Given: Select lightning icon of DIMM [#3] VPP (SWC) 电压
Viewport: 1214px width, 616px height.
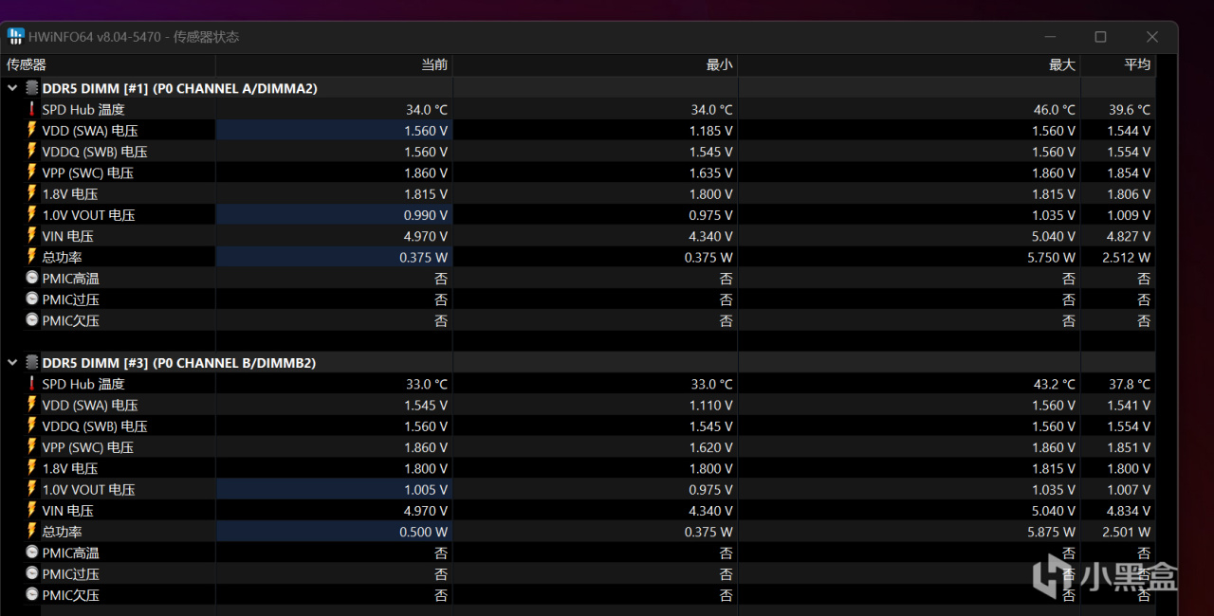Looking at the screenshot, I should [x=32, y=447].
